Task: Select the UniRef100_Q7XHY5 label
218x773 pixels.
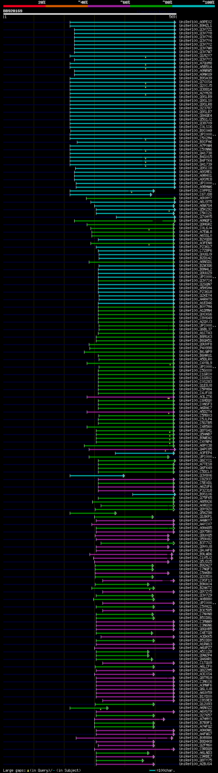Action: [x=196, y=217]
